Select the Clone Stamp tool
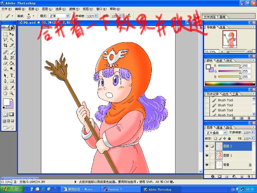Image resolution: width=257 pixels, height=193 pixels. pyautogui.click(x=5, y=58)
